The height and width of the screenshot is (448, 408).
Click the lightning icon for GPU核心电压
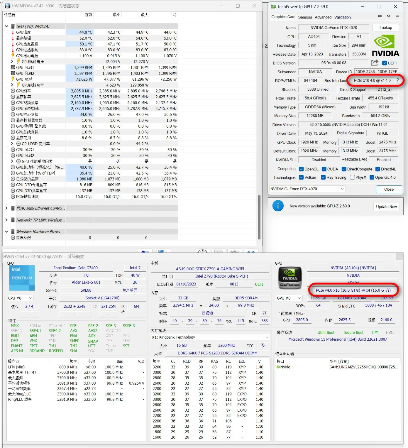pos(13,55)
